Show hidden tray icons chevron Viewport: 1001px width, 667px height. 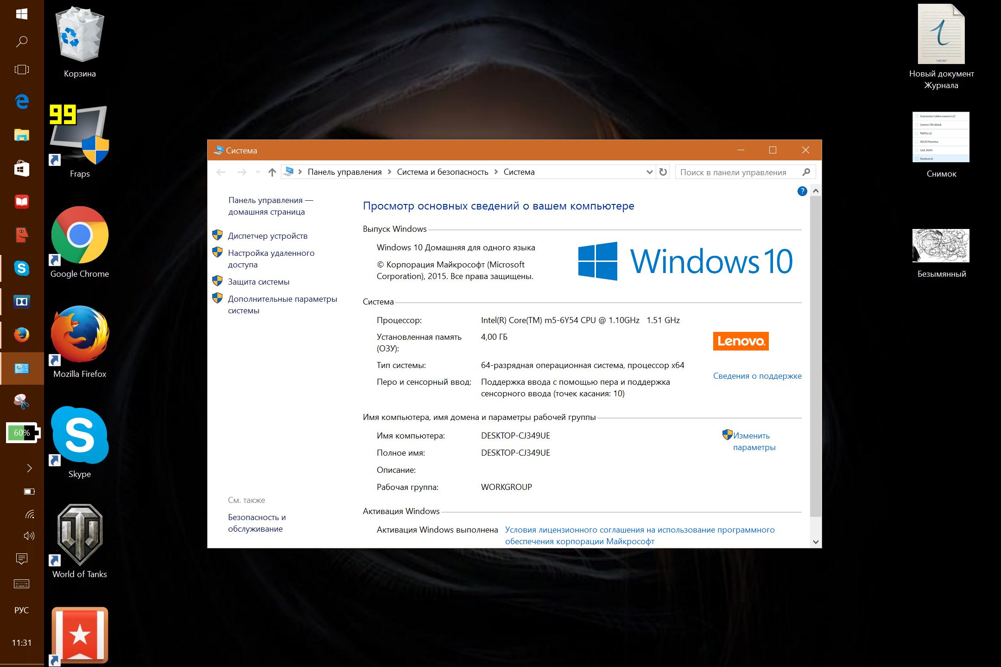29,468
